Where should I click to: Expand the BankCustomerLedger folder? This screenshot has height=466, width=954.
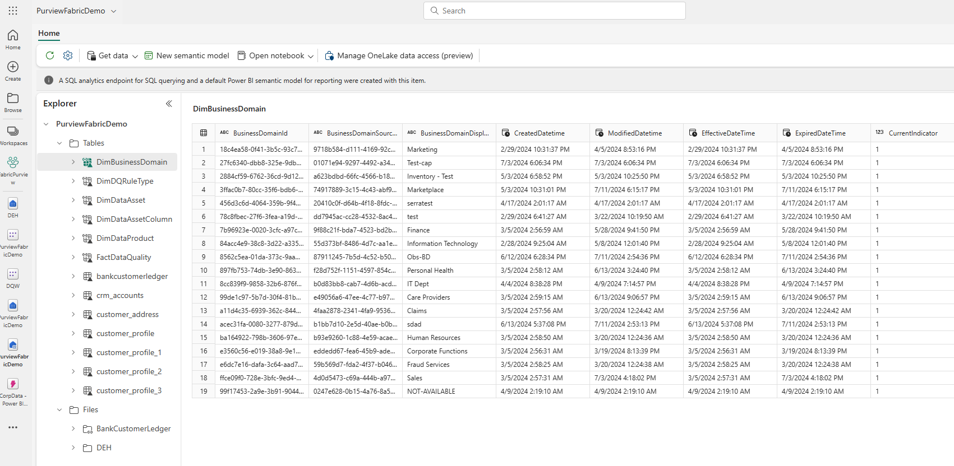pyautogui.click(x=73, y=428)
